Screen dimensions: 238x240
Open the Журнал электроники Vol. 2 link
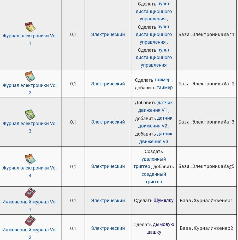pos(30,85)
